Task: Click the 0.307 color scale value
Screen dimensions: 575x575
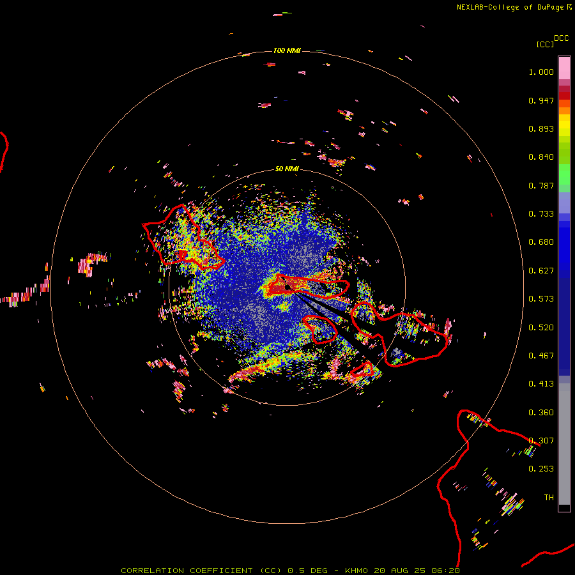Action: click(541, 441)
